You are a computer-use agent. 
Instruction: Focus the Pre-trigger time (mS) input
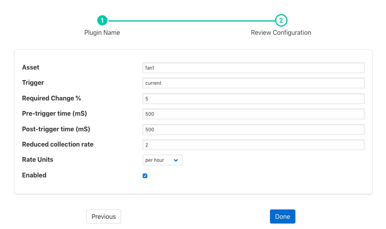[x=253, y=114]
